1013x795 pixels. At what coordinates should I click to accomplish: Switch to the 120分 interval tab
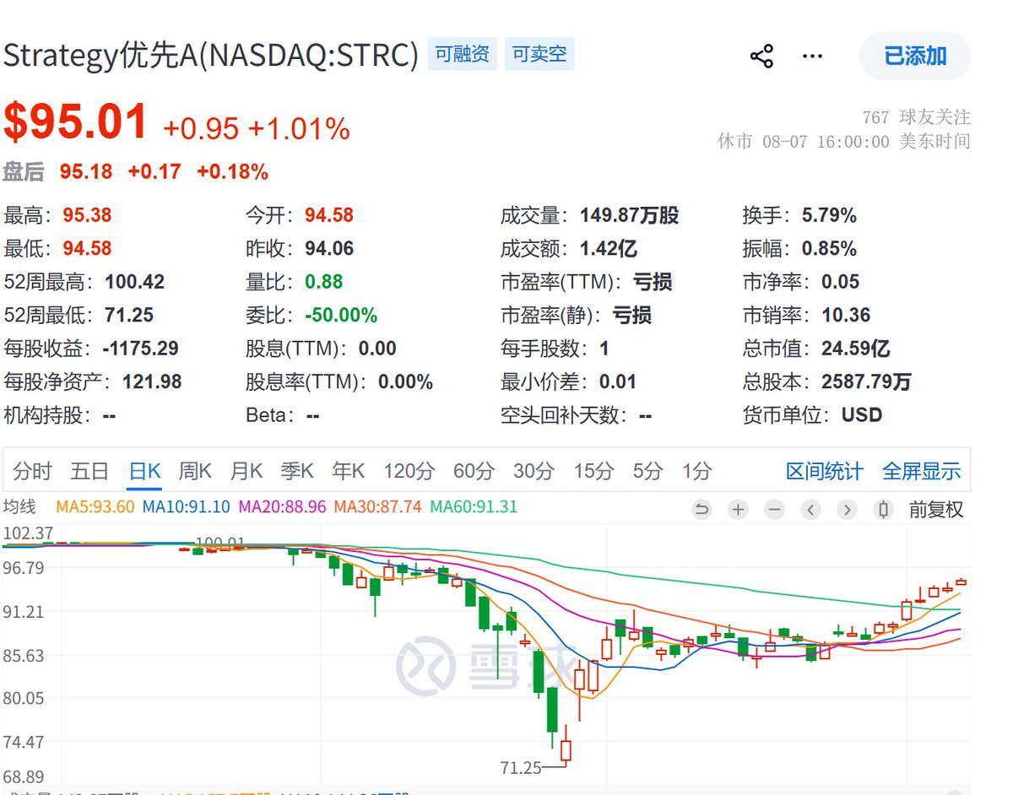(x=409, y=471)
